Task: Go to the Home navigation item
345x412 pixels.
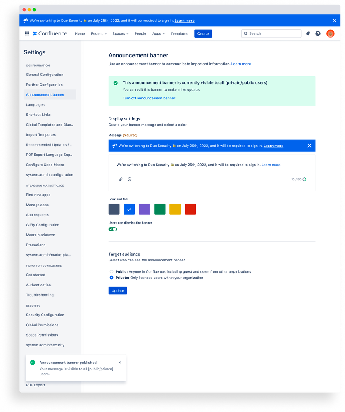Action: pos(80,33)
